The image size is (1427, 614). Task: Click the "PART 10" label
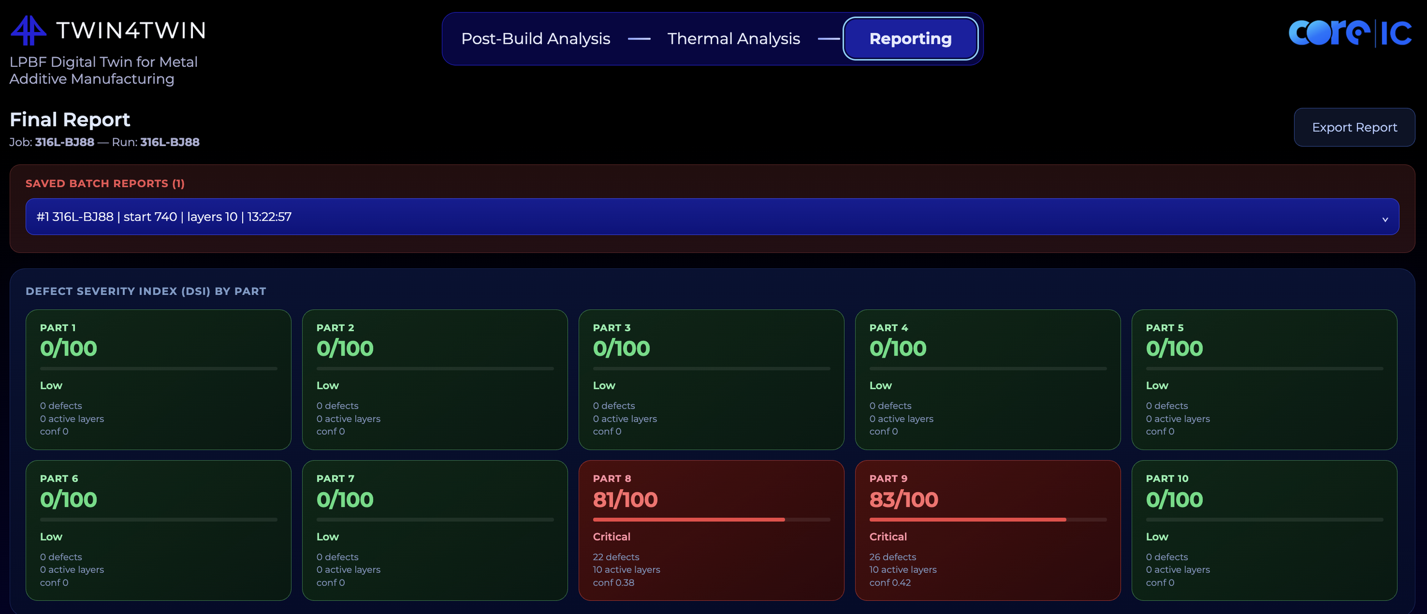click(1167, 479)
